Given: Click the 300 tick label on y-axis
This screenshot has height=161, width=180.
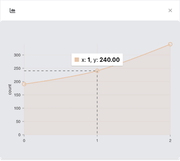Looking at the screenshot, I should (17, 55).
